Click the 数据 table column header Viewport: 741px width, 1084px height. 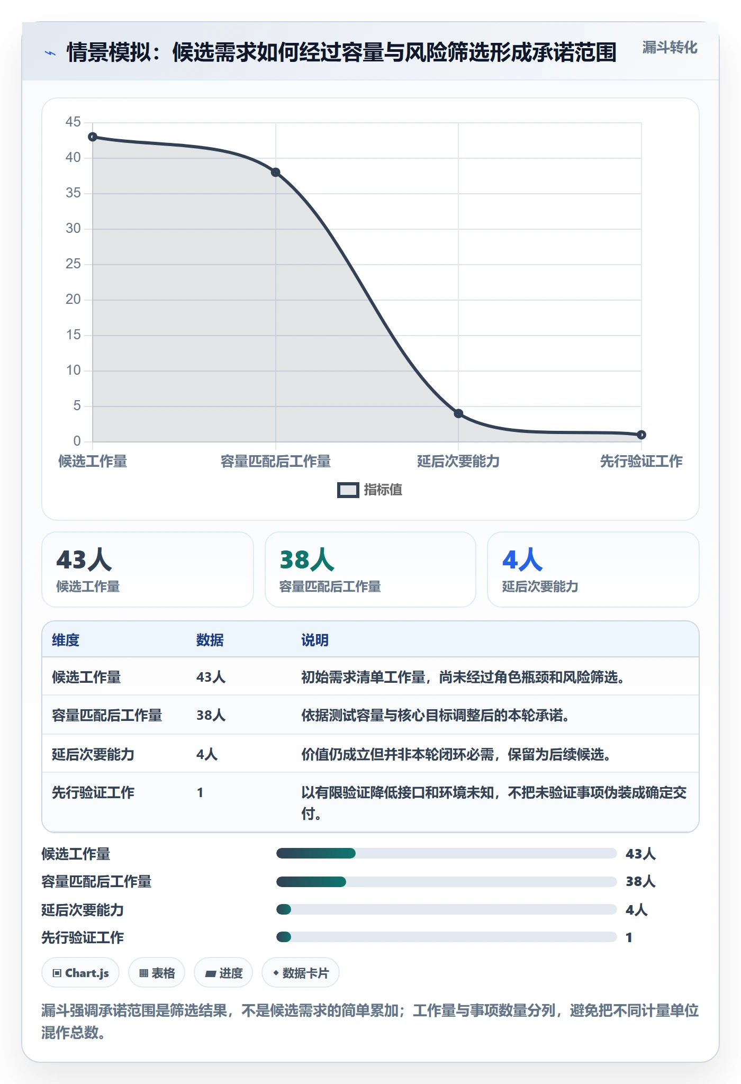pyautogui.click(x=210, y=640)
